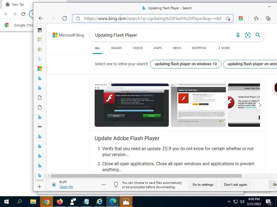This screenshot has height=207, width=277.
Task: Open the red Flash 2021 extension icon
Action: [x=240, y=18]
